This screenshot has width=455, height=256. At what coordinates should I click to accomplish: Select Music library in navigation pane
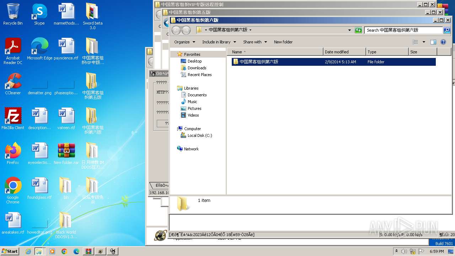pyautogui.click(x=192, y=102)
